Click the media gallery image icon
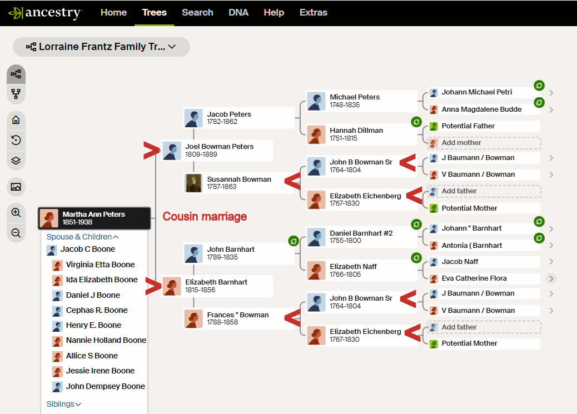This screenshot has width=577, height=414. coord(16,187)
